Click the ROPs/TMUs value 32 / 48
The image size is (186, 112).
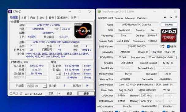click(x=122, y=57)
